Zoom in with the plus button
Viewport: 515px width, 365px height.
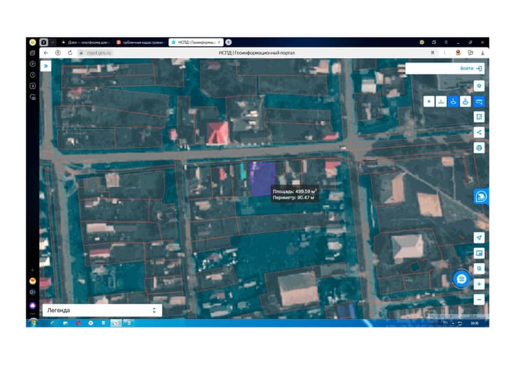point(479,284)
